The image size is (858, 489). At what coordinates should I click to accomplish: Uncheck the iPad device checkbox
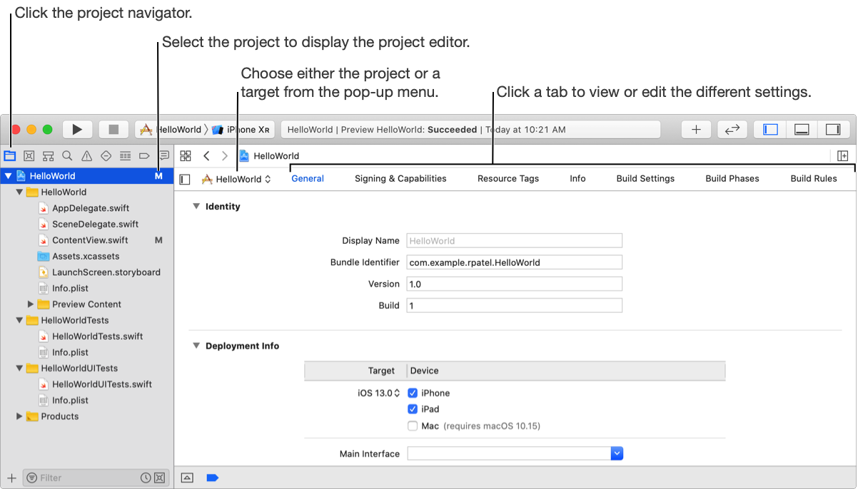click(413, 409)
